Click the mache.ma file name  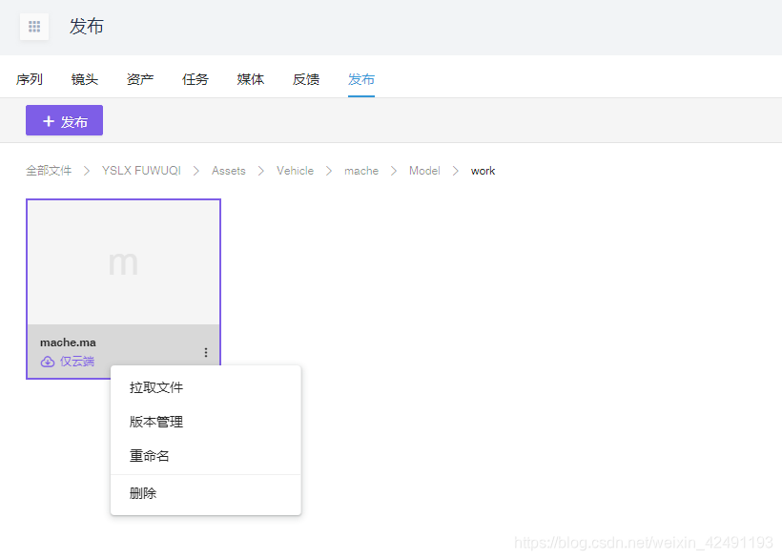click(x=68, y=342)
